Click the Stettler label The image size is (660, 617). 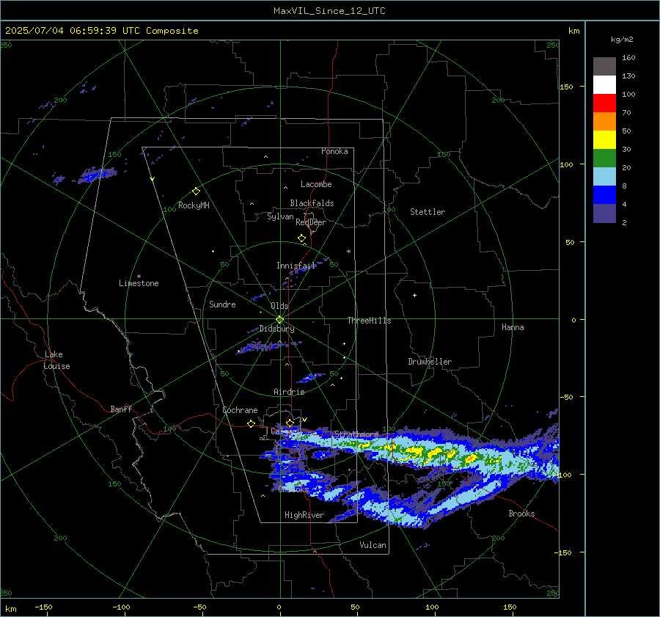click(428, 212)
